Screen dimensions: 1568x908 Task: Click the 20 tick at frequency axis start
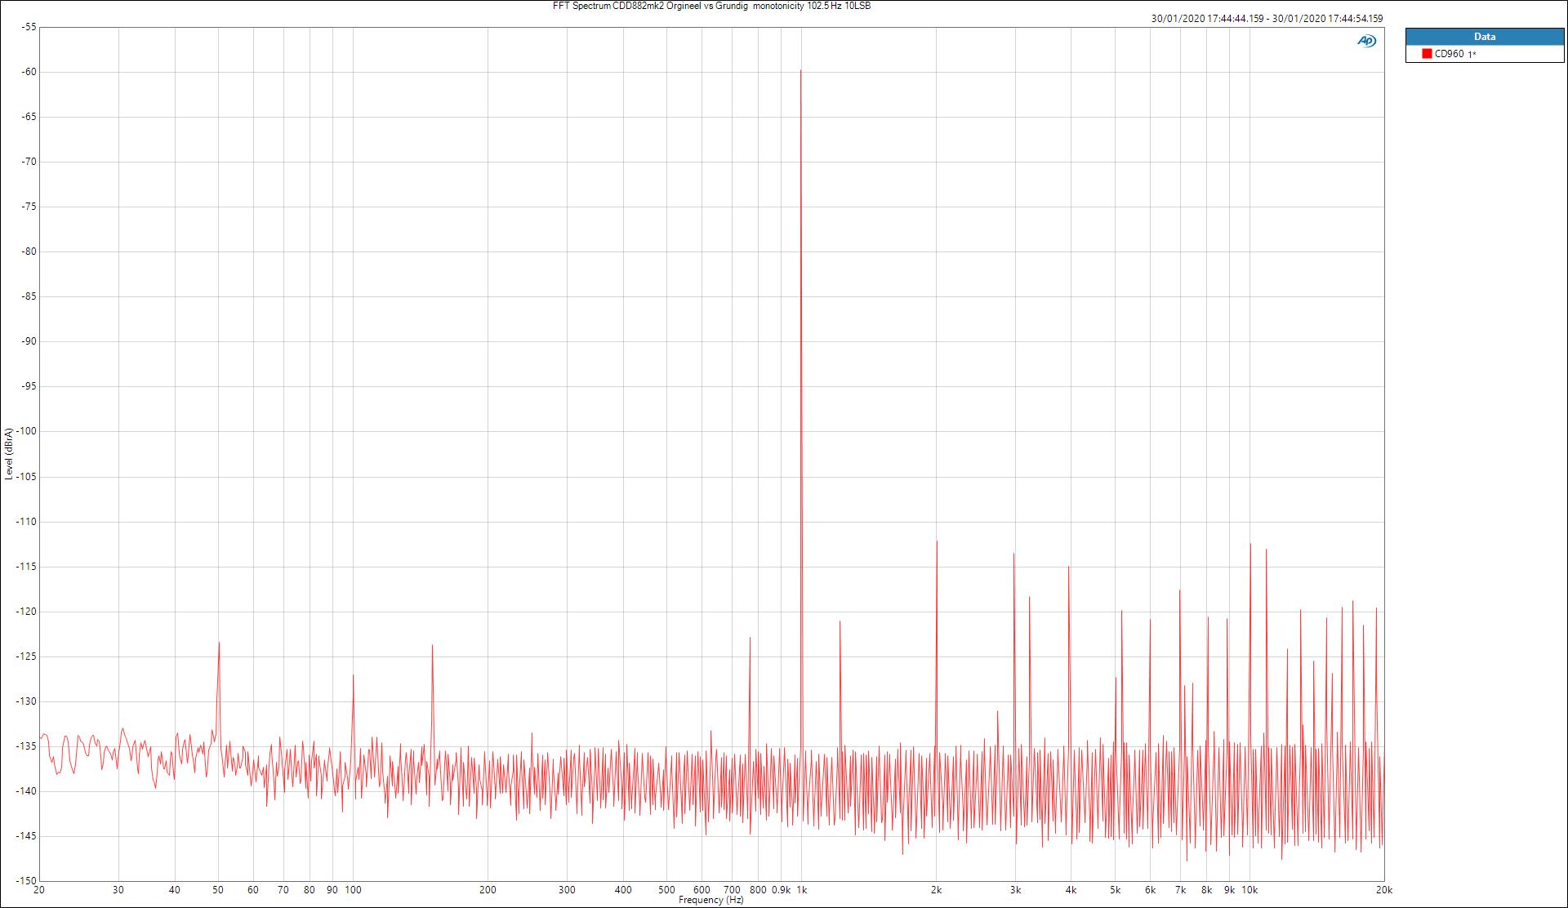click(x=39, y=890)
